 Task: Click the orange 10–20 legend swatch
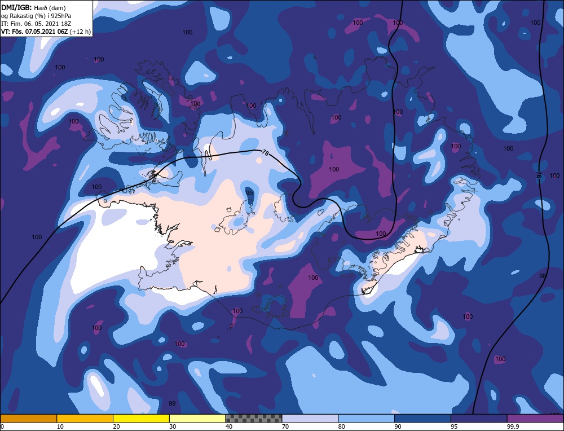click(85, 419)
